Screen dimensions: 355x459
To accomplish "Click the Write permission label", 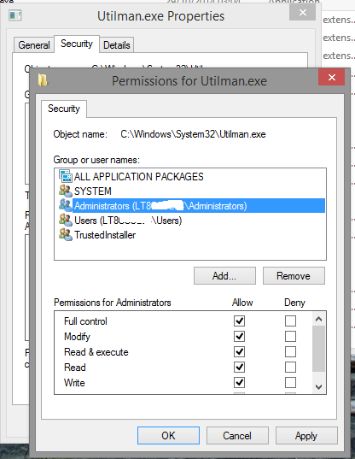I will click(x=74, y=383).
